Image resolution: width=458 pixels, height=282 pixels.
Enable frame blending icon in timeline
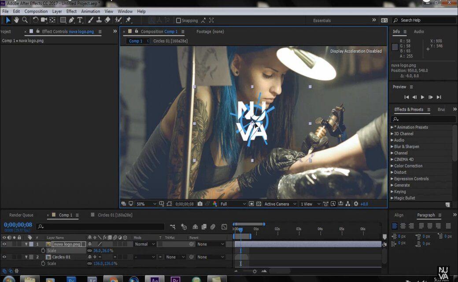click(x=204, y=227)
